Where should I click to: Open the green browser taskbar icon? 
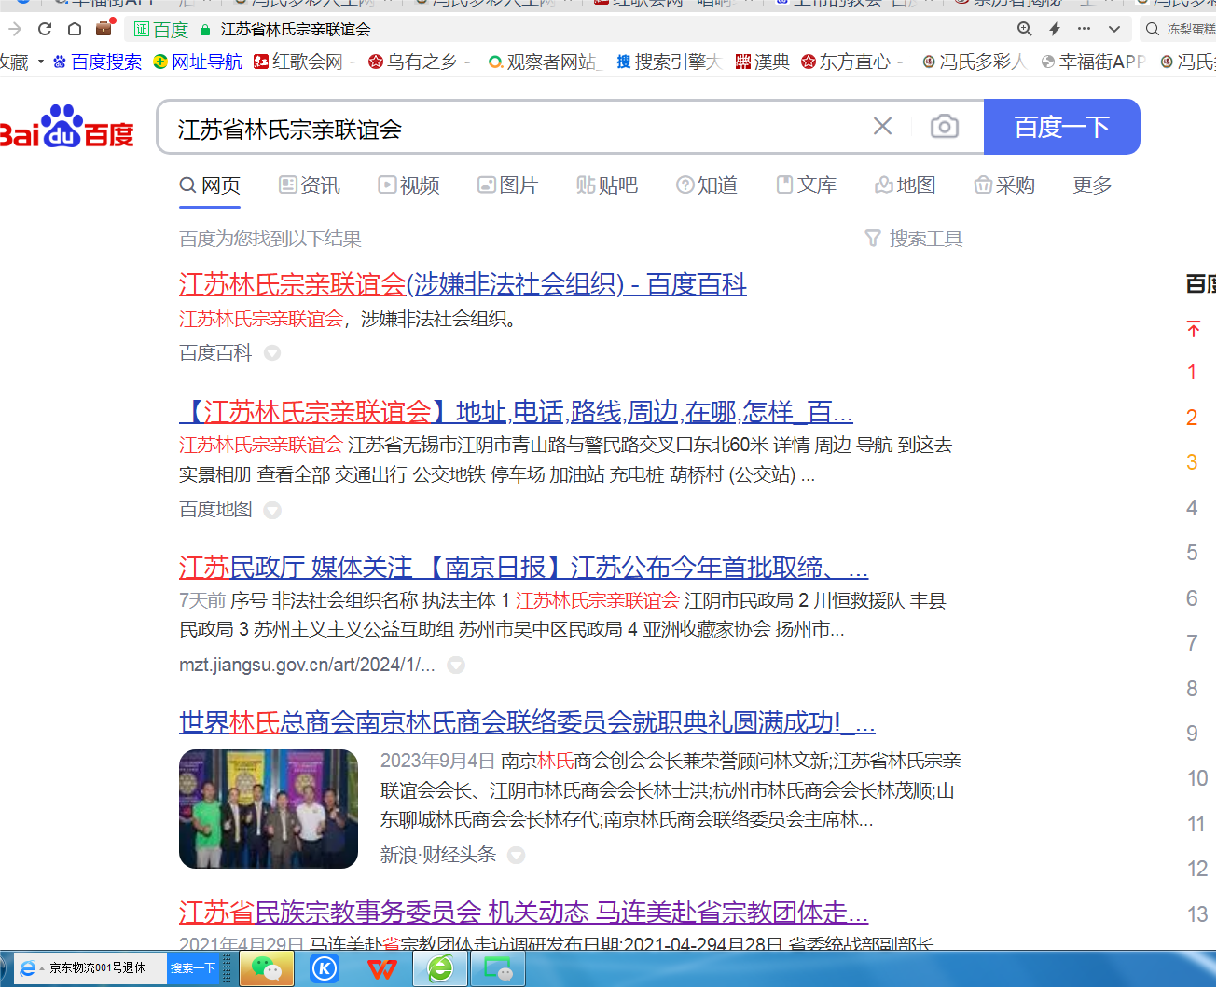[440, 969]
